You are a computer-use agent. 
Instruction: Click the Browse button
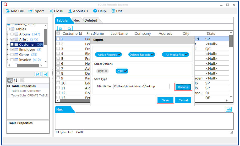pos(183,87)
